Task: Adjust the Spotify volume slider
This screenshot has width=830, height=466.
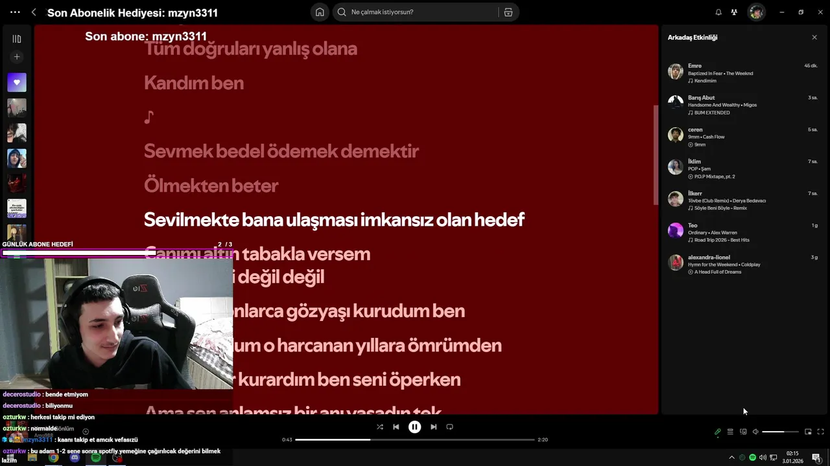Action: [781, 432]
